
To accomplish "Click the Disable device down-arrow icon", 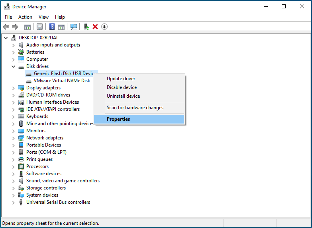I will pyautogui.click(x=104, y=27).
